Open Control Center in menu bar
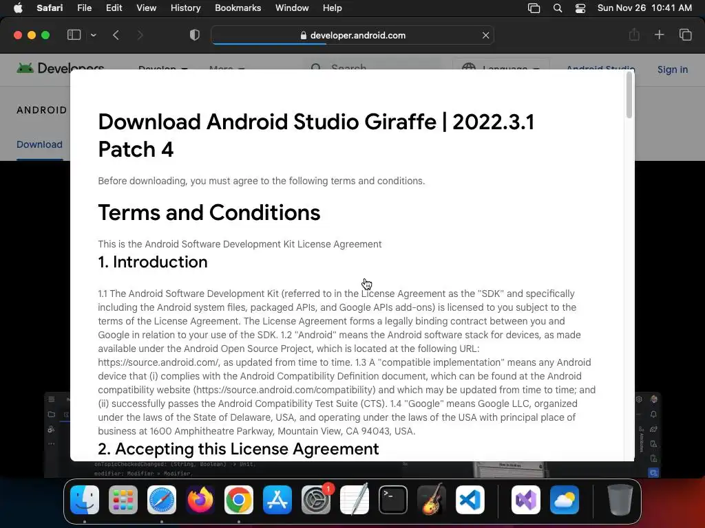Image resolution: width=705 pixels, height=528 pixels. pos(580,8)
